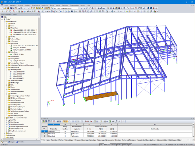Image resolution: width=195 pixels, height=146 pixels.
Task: Switch to the Materialien table tab
Action: [54, 140]
